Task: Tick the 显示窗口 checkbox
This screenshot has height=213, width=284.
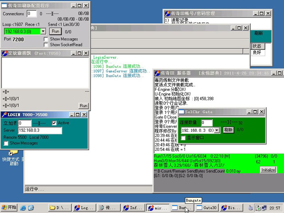Action: (183, 138)
